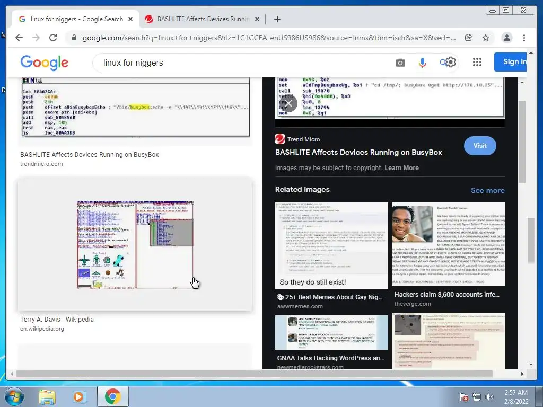The height and width of the screenshot is (407, 543).
Task: Start voice search with the microphone
Action: pyautogui.click(x=422, y=63)
